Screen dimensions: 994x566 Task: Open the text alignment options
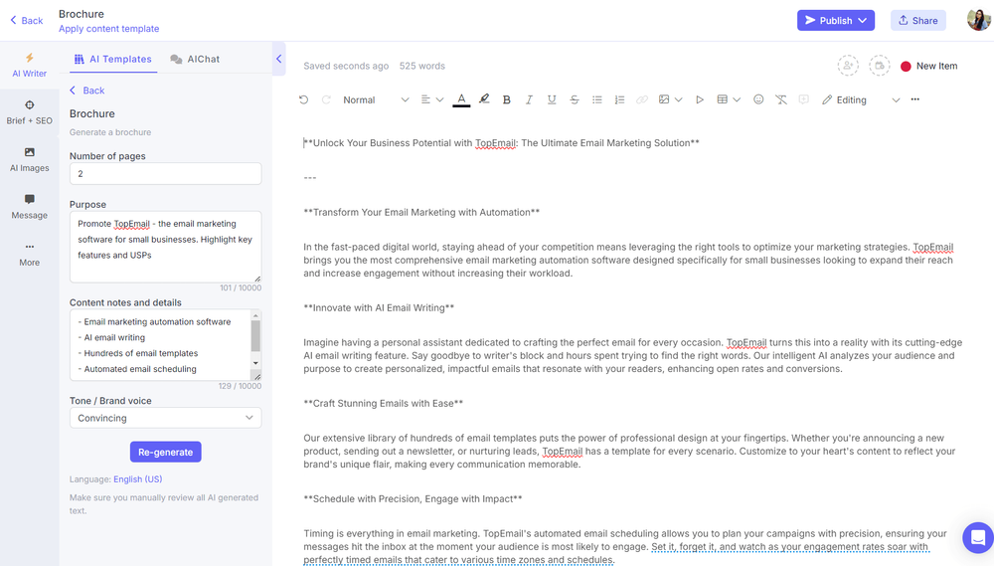(x=431, y=99)
